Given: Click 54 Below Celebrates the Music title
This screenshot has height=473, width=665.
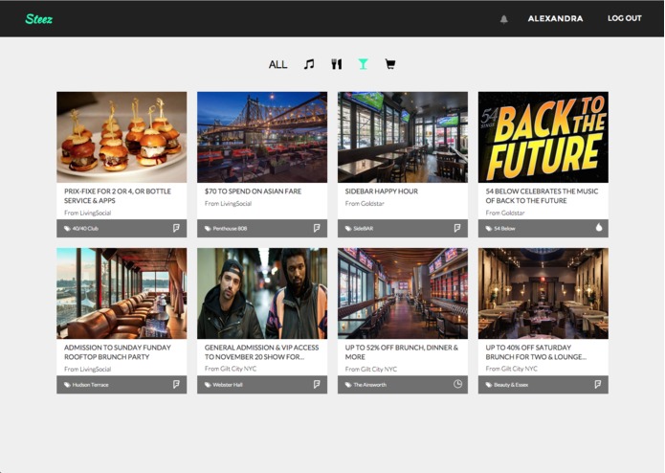Looking at the screenshot, I should tap(542, 196).
